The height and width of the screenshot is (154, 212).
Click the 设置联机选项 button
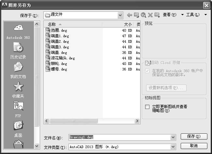[166, 88]
